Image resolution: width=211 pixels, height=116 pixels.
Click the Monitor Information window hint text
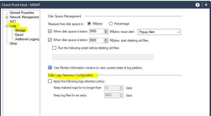tap(98, 68)
